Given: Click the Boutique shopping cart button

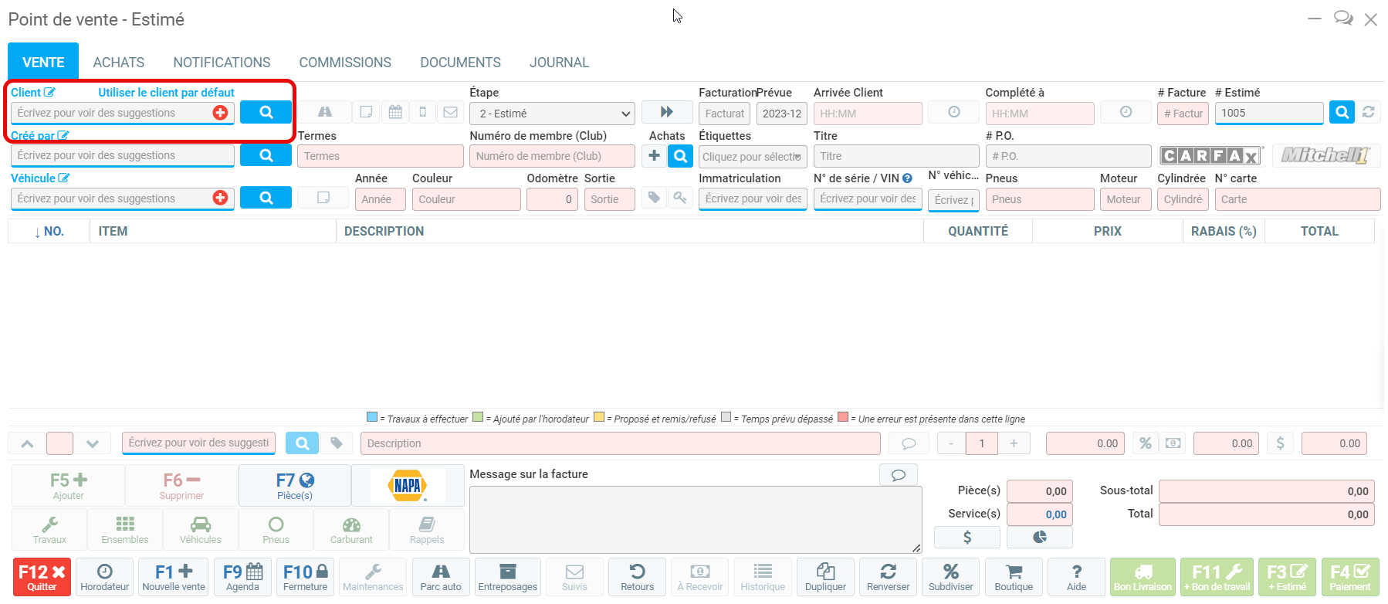Looking at the screenshot, I should click(1013, 577).
